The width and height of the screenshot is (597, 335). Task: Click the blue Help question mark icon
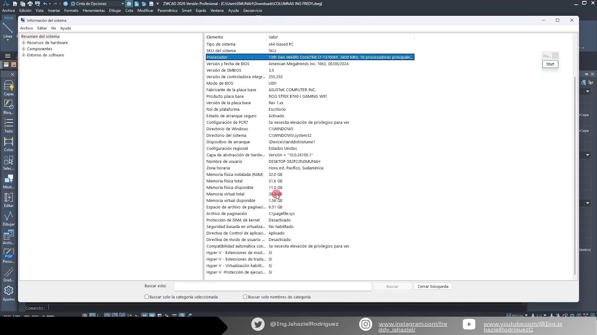(x=66, y=4)
